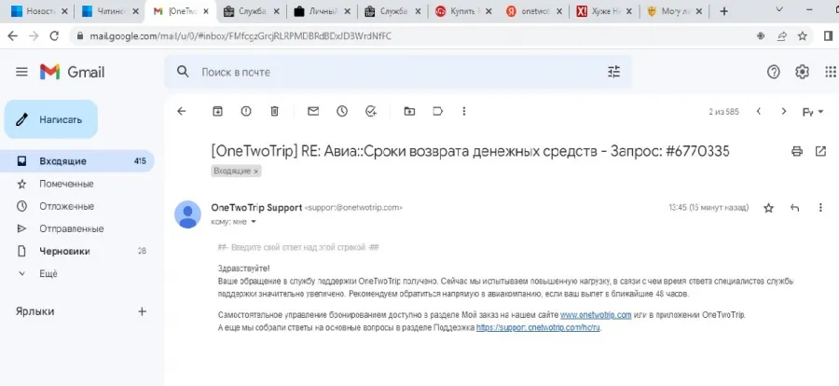
Task: Open the 'Черновики' drafts folder
Action: coord(64,251)
